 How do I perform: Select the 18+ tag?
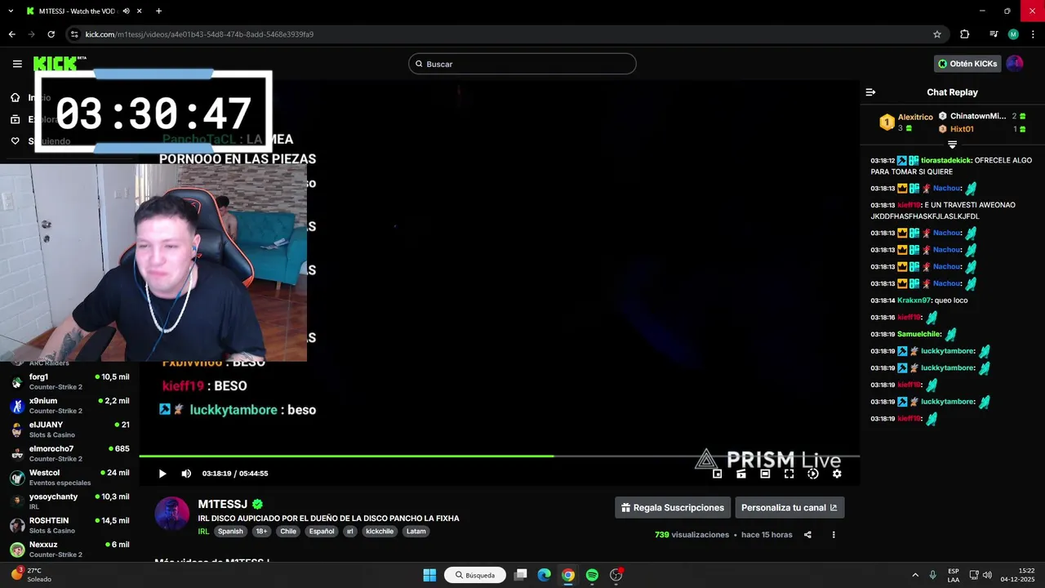point(261,531)
